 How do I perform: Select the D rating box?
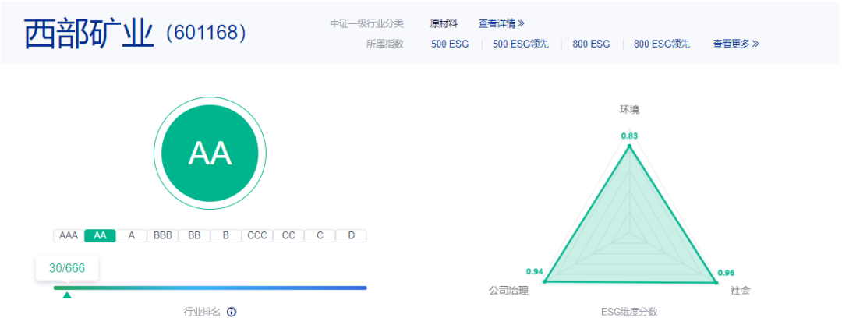point(351,236)
